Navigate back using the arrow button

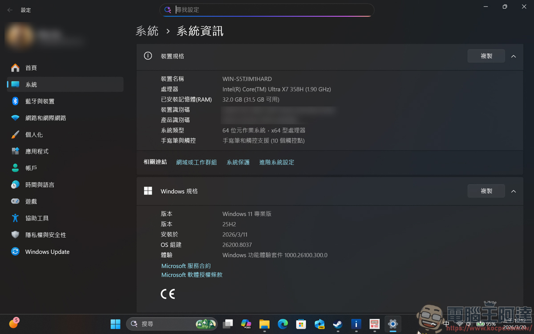pos(9,9)
